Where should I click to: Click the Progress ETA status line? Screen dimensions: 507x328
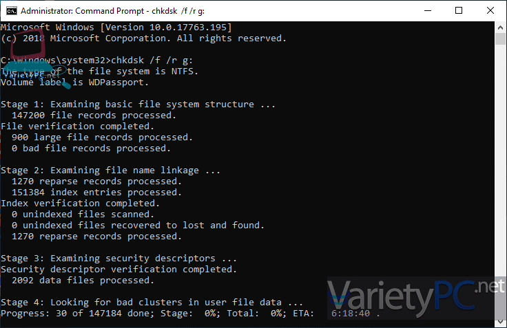190,313
